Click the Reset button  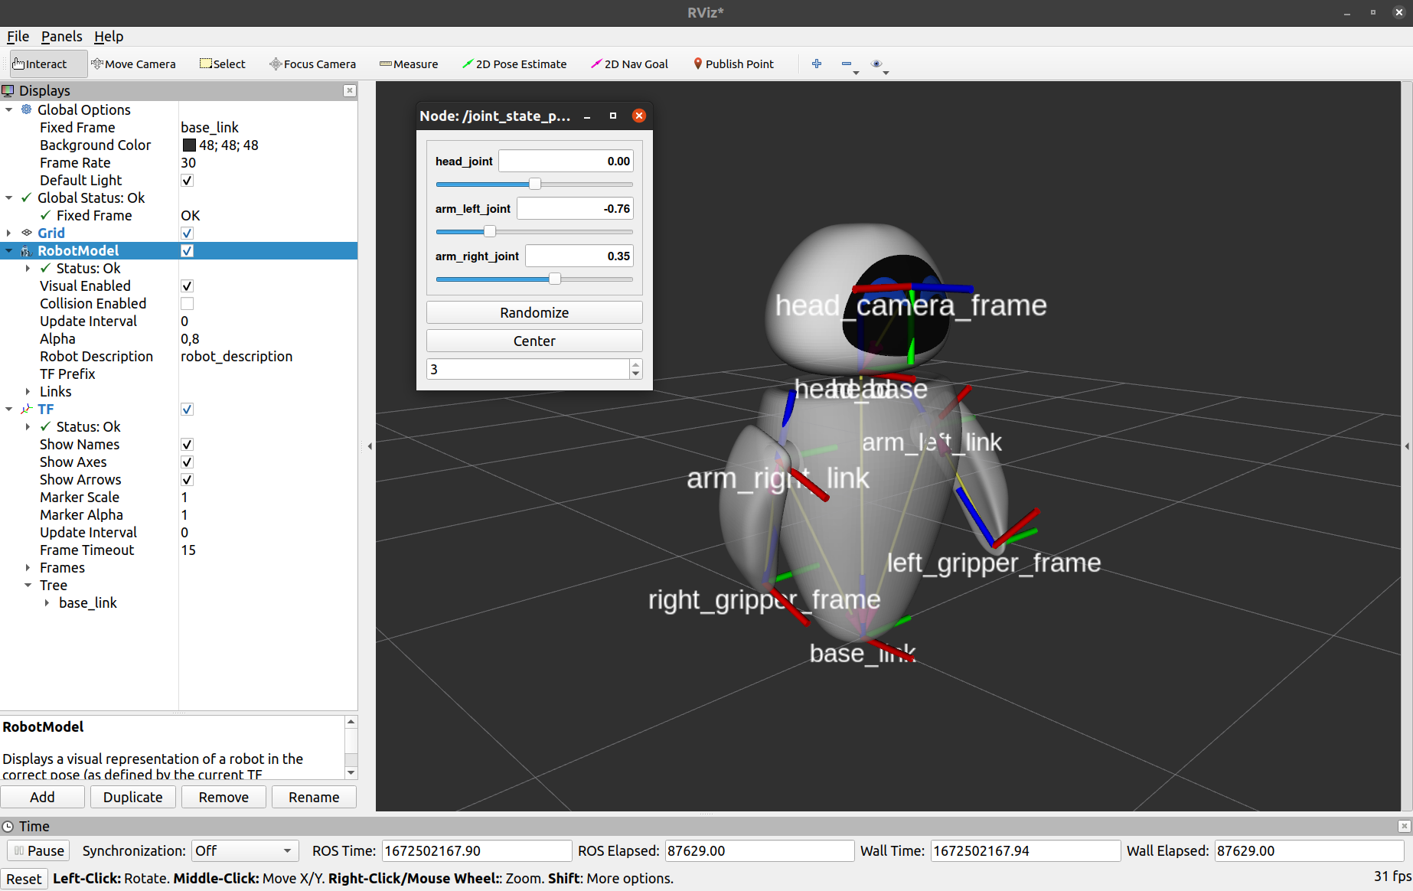click(24, 879)
